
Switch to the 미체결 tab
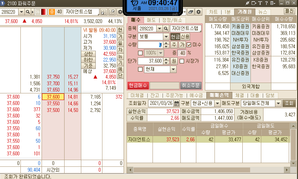click(137, 95)
